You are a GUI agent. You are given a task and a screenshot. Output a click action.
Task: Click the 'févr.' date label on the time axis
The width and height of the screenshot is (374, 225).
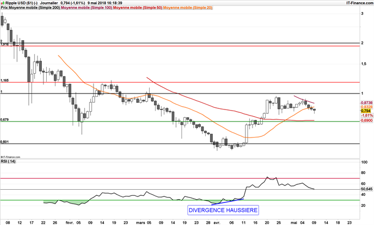(x=70, y=223)
